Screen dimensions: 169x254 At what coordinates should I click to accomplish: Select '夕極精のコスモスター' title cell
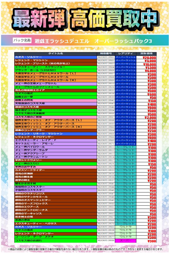point(56,190)
